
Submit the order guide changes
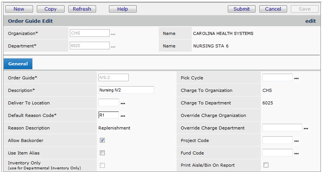click(241, 9)
